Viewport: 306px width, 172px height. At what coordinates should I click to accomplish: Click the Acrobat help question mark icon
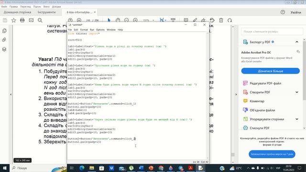tap(283, 12)
